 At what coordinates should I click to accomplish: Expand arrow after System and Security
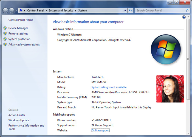[76, 11]
